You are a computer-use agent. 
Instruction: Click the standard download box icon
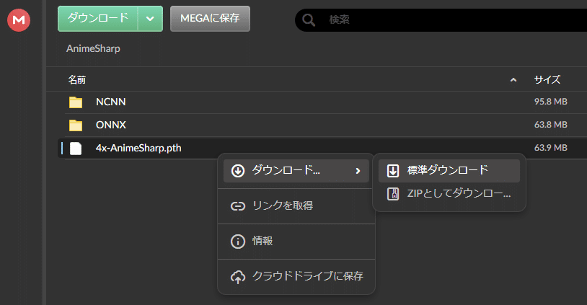click(393, 171)
